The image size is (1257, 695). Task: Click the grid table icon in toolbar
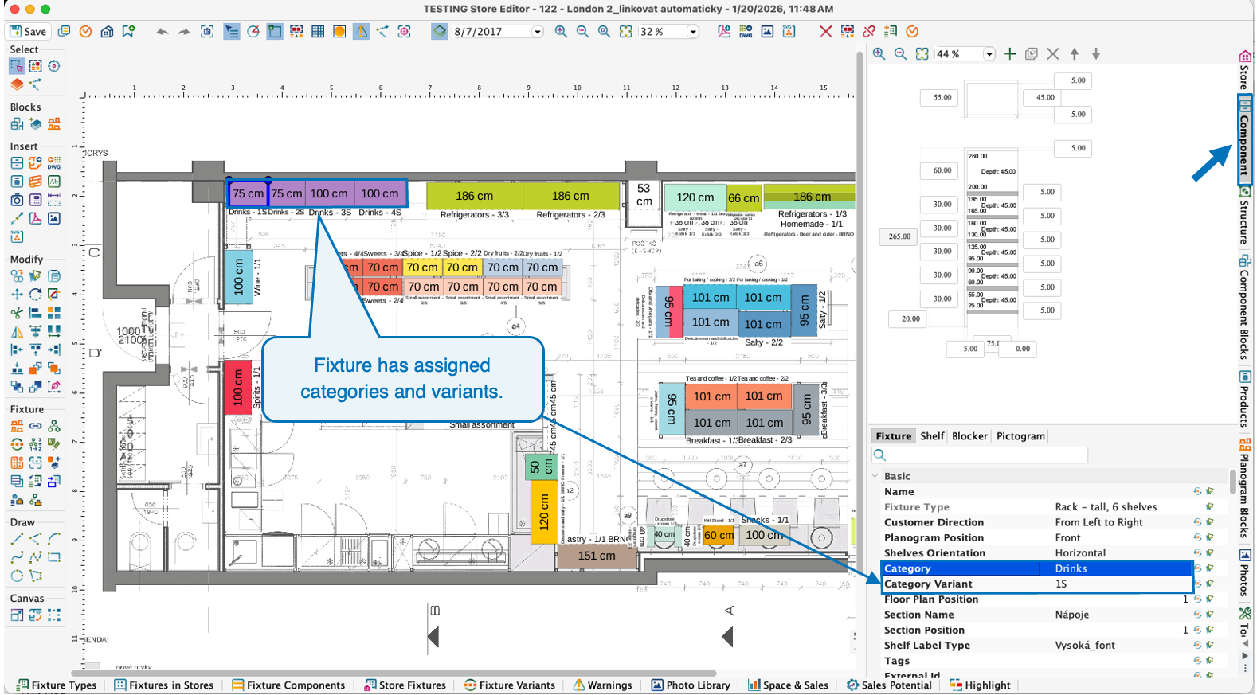[x=318, y=32]
